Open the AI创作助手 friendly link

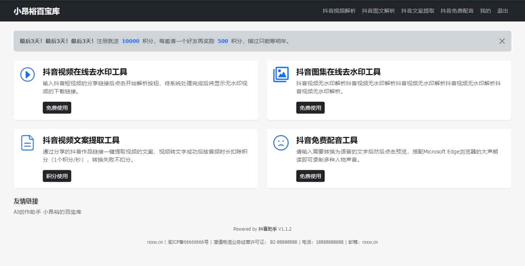tap(27, 212)
